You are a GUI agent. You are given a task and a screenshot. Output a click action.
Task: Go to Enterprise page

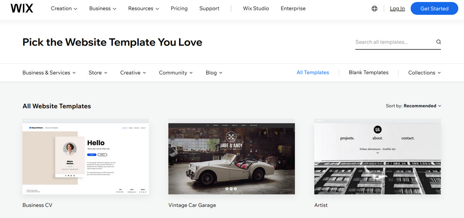click(x=293, y=9)
